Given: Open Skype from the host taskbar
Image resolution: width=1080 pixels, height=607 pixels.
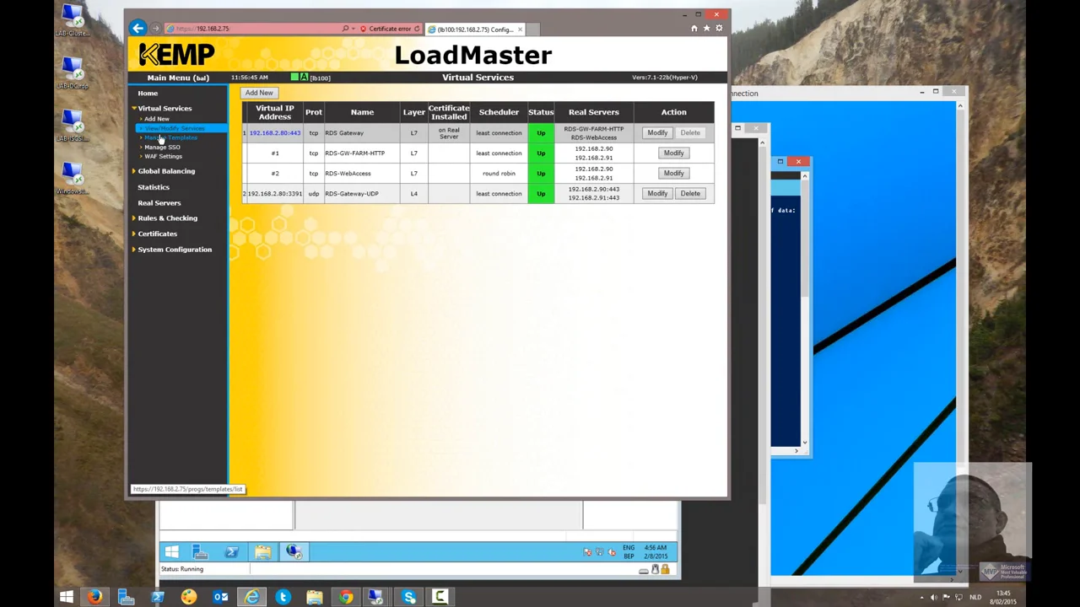Looking at the screenshot, I should point(409,598).
